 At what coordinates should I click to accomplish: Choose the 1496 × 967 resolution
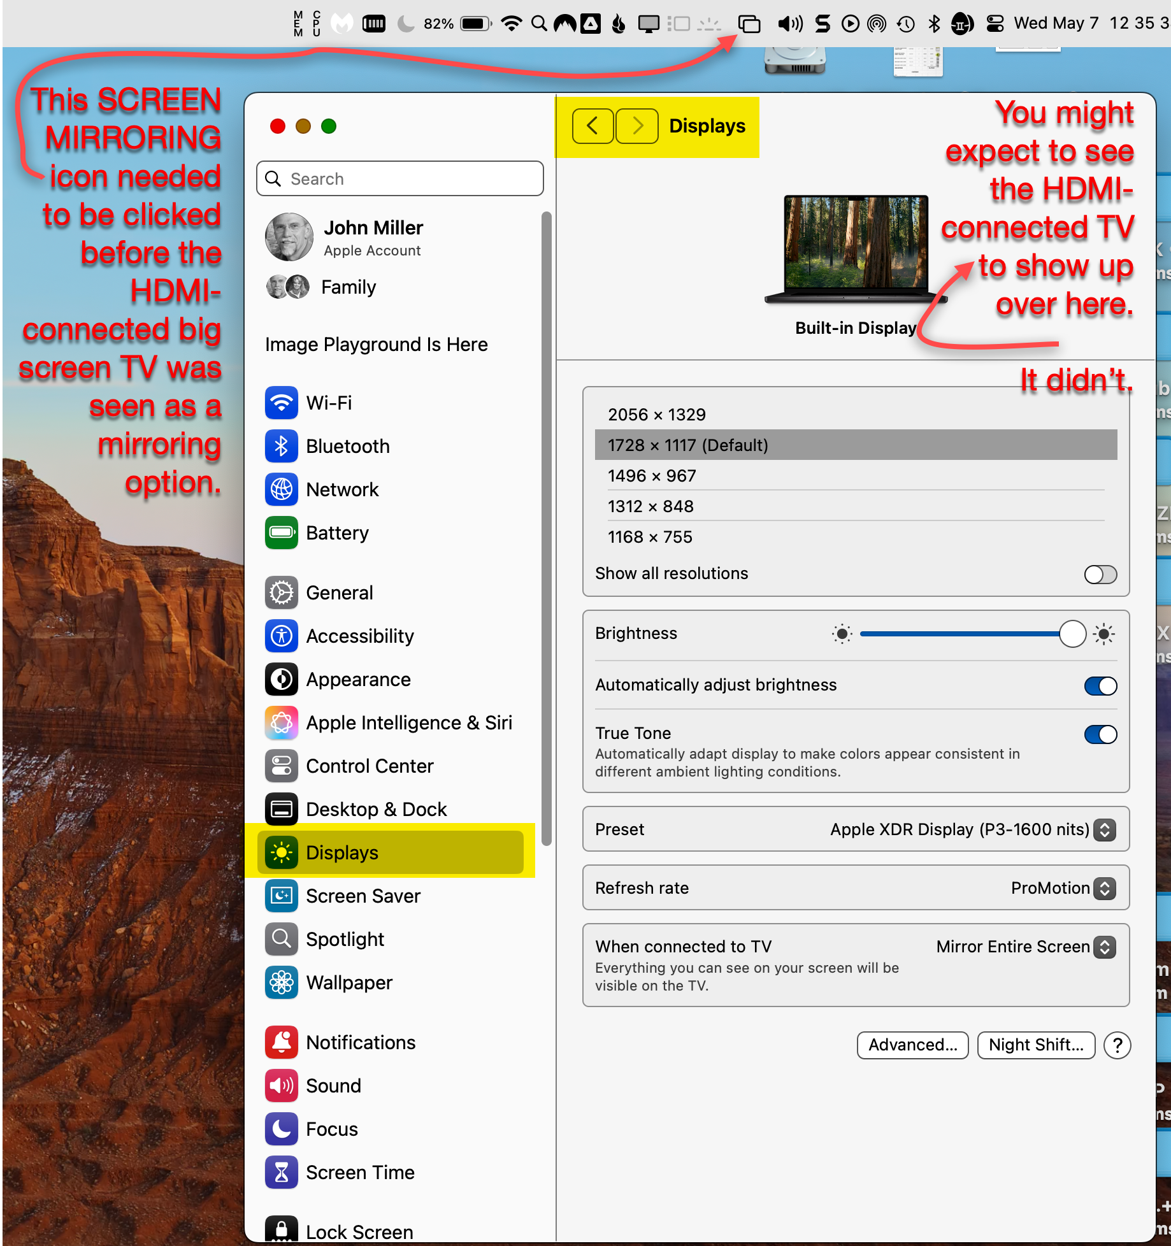click(856, 475)
